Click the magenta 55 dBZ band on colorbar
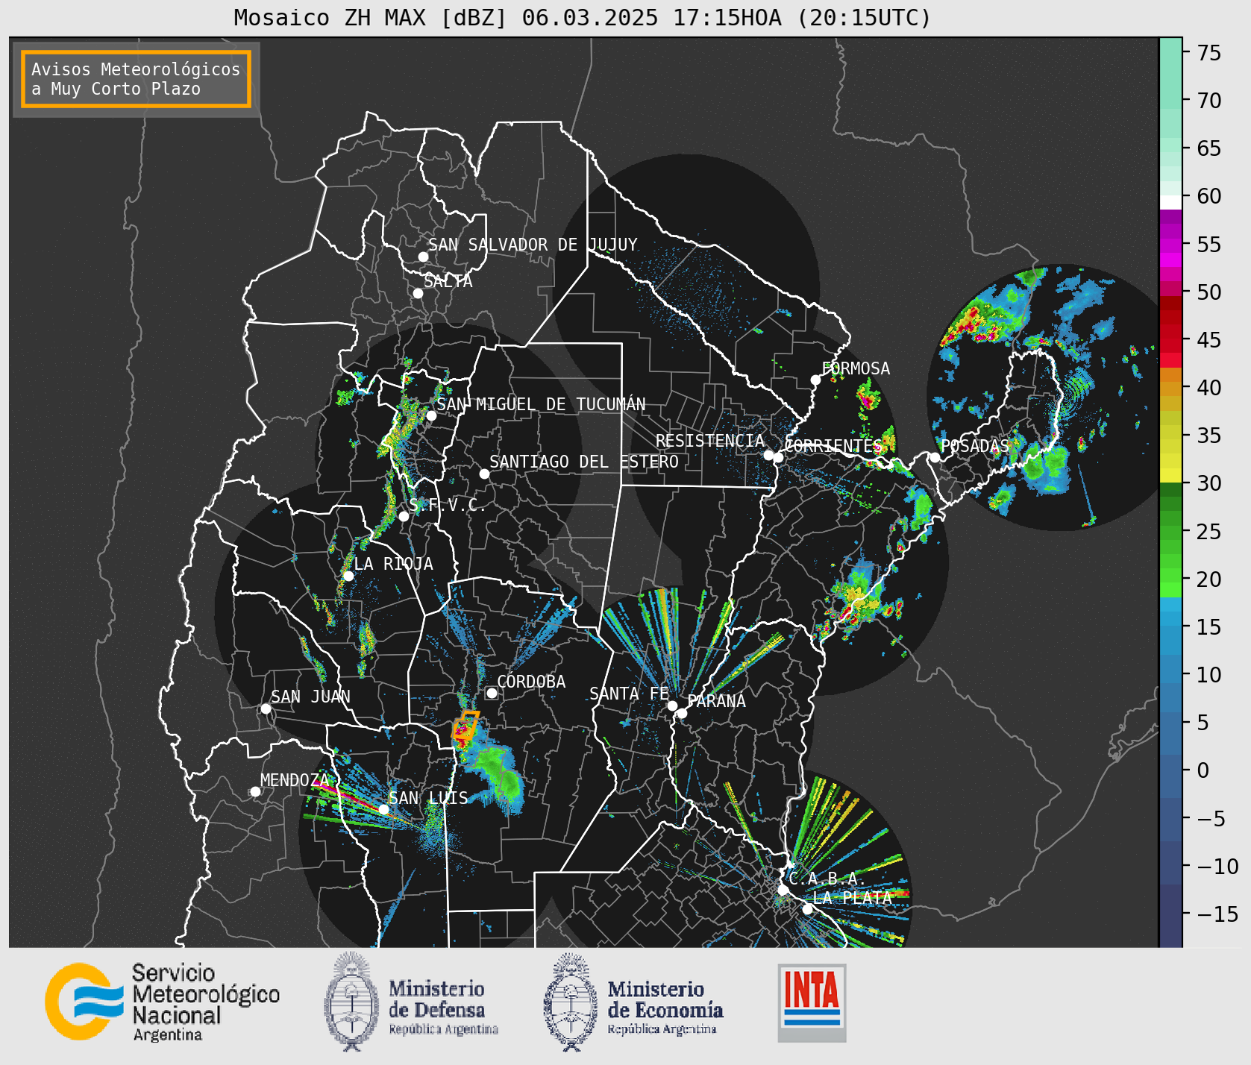This screenshot has width=1251, height=1065. 1170,246
